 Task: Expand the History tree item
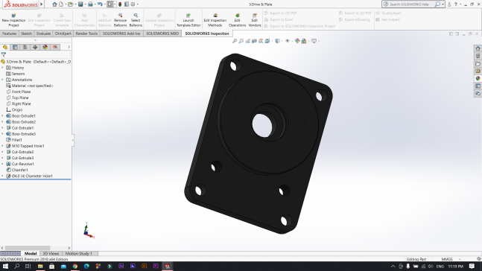[3, 68]
